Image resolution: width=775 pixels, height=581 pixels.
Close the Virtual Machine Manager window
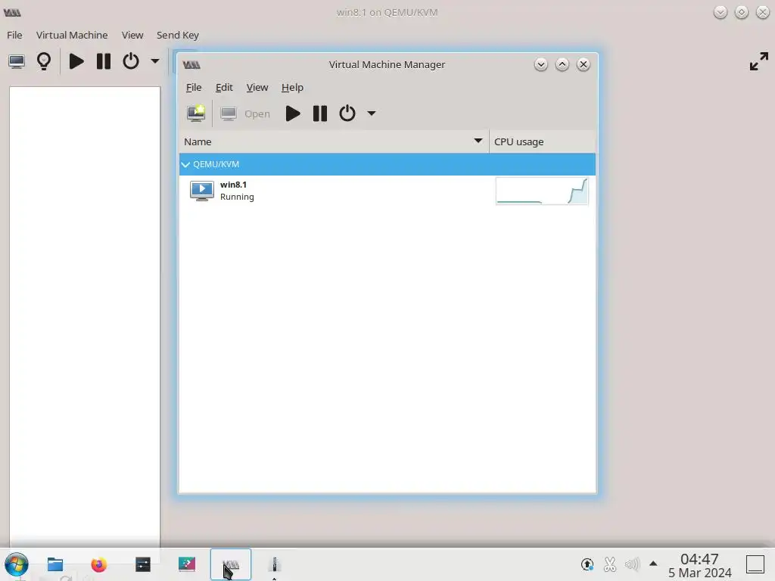pos(584,65)
